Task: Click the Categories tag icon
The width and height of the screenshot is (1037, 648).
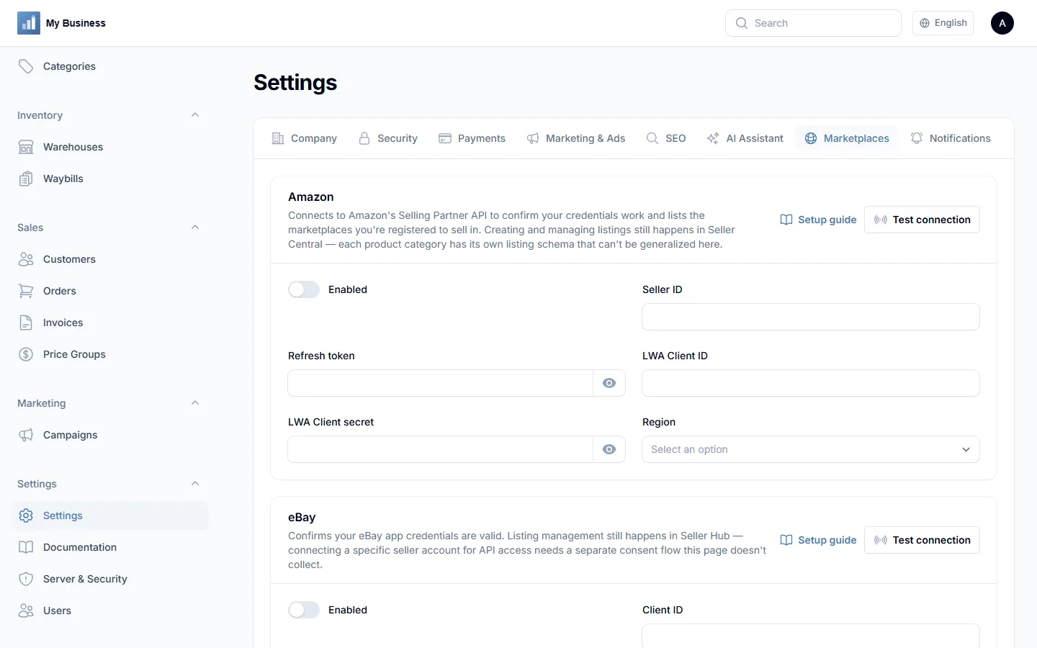Action: pyautogui.click(x=26, y=66)
